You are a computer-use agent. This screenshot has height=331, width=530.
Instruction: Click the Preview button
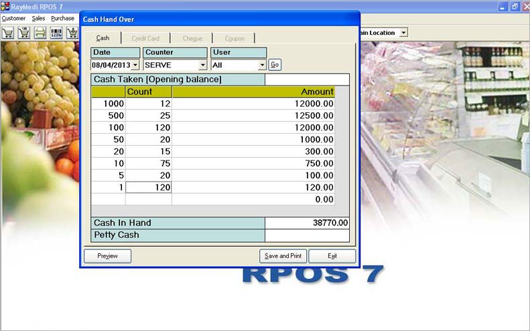click(x=107, y=256)
